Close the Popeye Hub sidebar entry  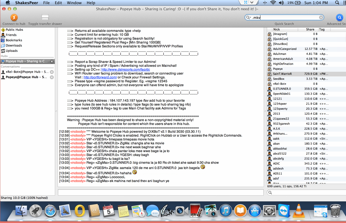coord(52,61)
